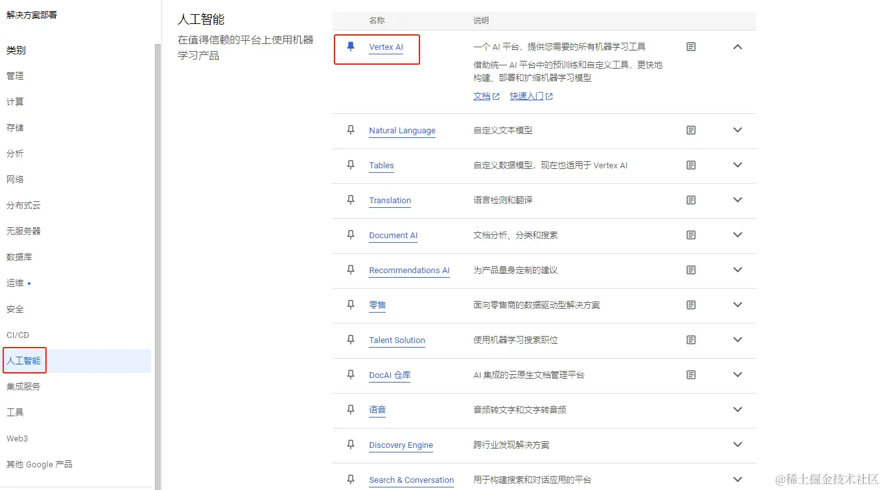This screenshot has width=883, height=490.
Task: Expand the Natural Language row
Action: [x=737, y=130]
